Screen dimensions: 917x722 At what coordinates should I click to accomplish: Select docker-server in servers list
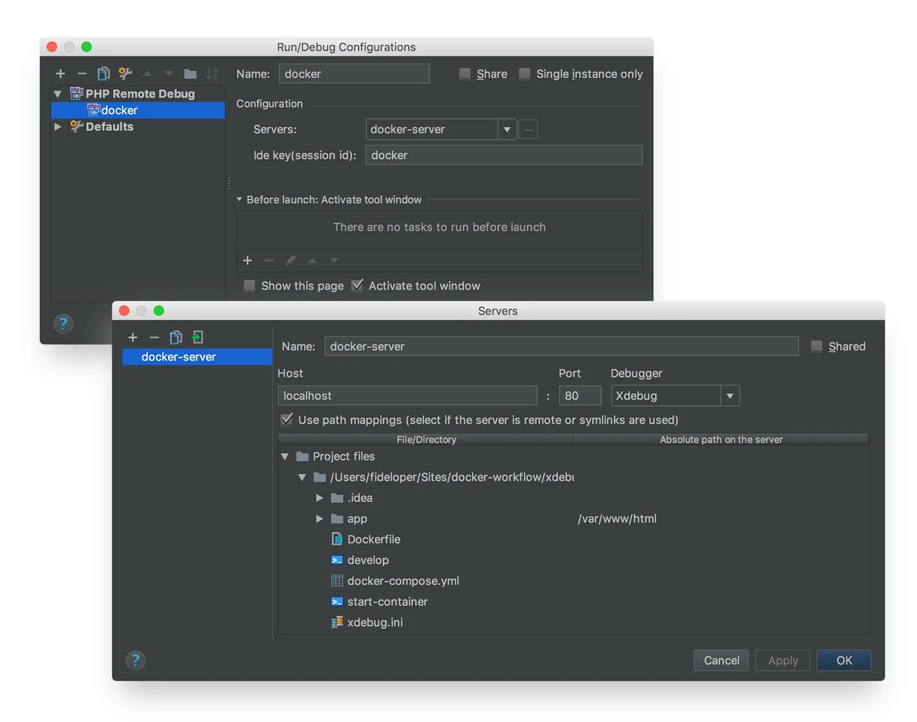click(x=197, y=357)
